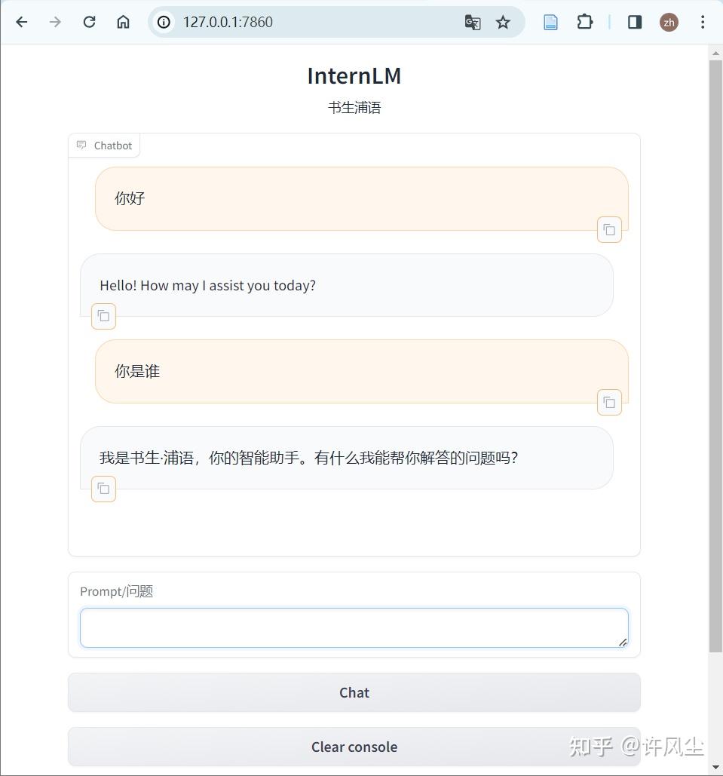The height and width of the screenshot is (776, 723).
Task: Copy the "你是谁" user message
Action: pyautogui.click(x=609, y=402)
